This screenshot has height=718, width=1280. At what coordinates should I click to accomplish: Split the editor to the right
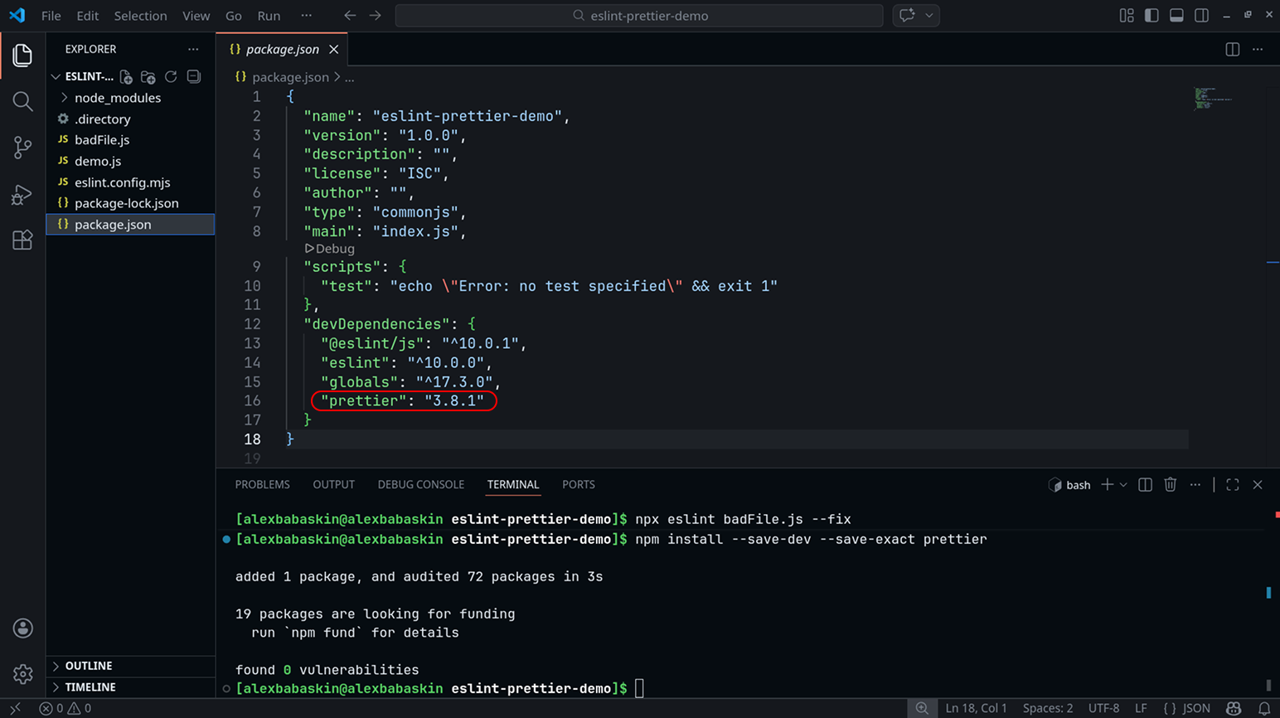1232,49
